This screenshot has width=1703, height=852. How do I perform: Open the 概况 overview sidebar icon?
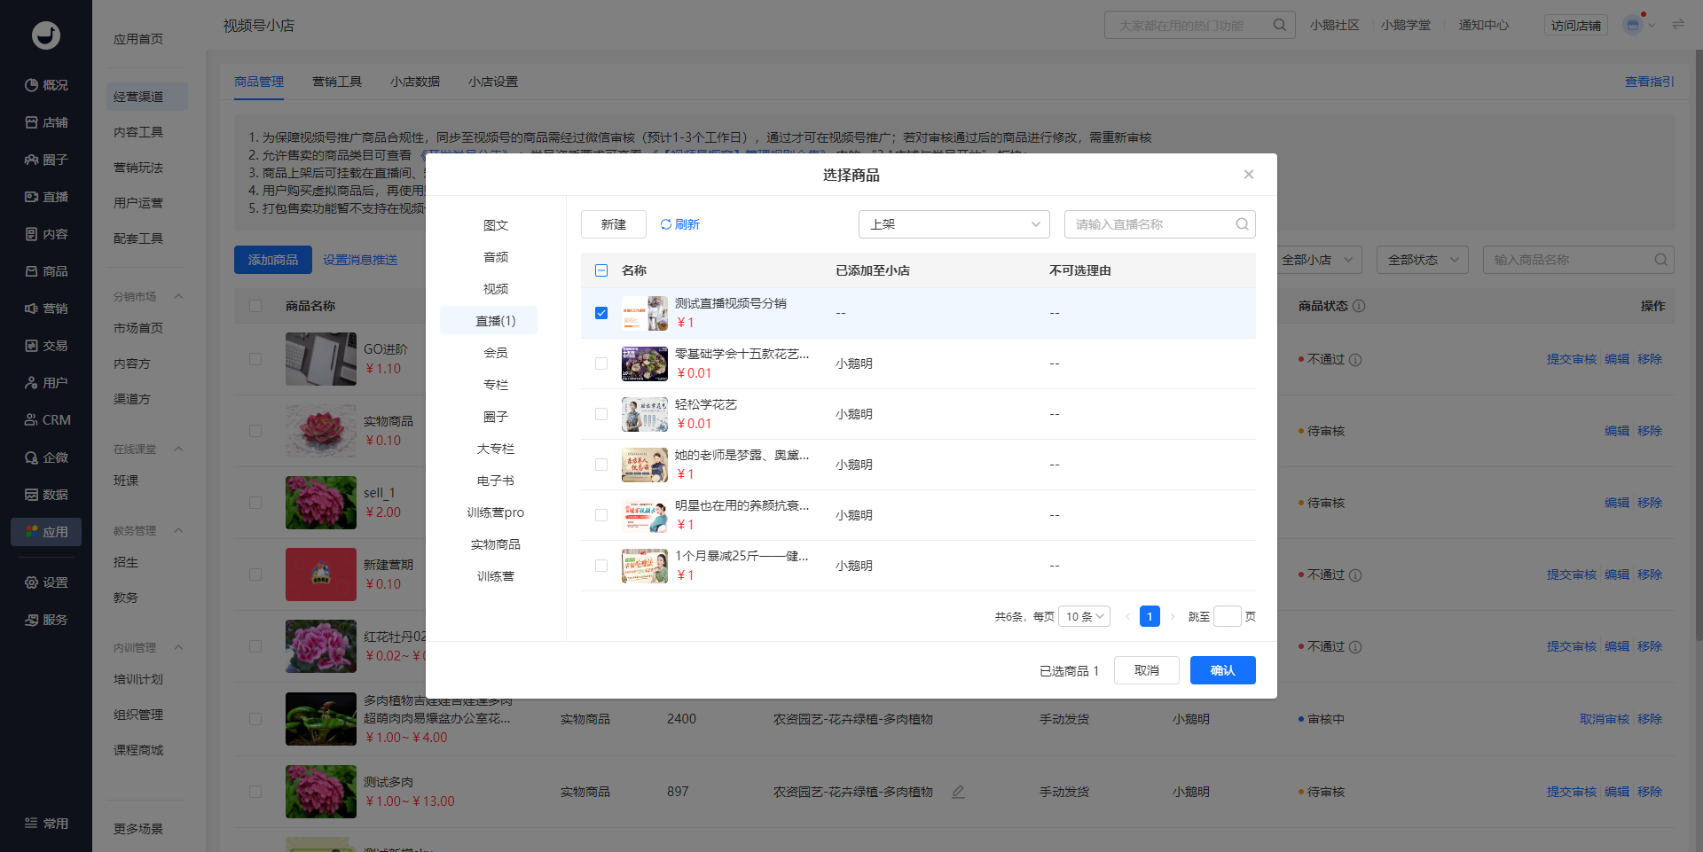pos(31,85)
